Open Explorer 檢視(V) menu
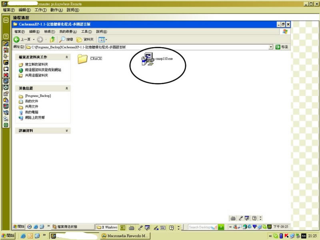Screen dimensions: 320x240 click(50, 32)
